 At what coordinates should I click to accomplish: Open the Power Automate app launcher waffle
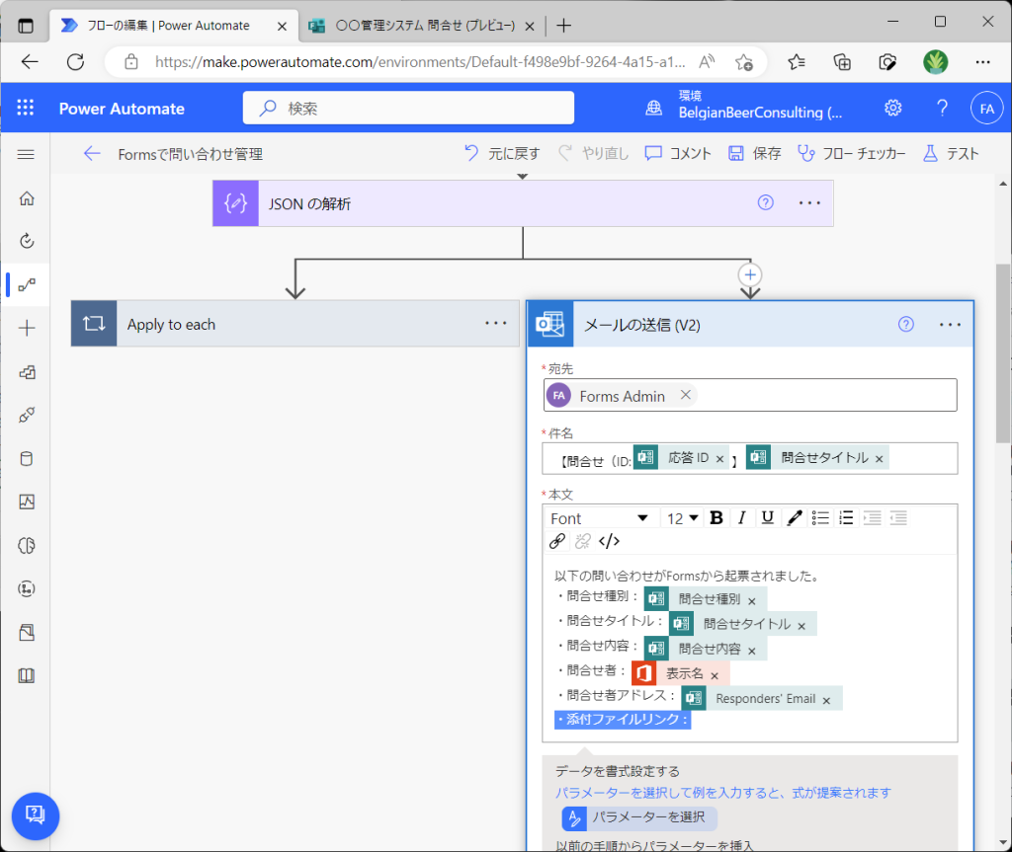[25, 108]
